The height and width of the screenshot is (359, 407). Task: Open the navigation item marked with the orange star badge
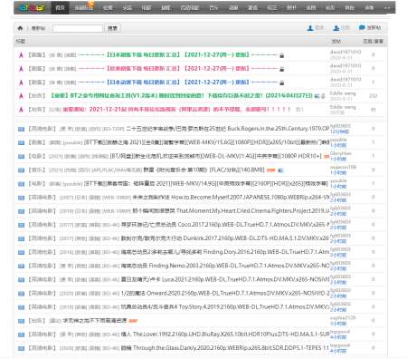84,8
